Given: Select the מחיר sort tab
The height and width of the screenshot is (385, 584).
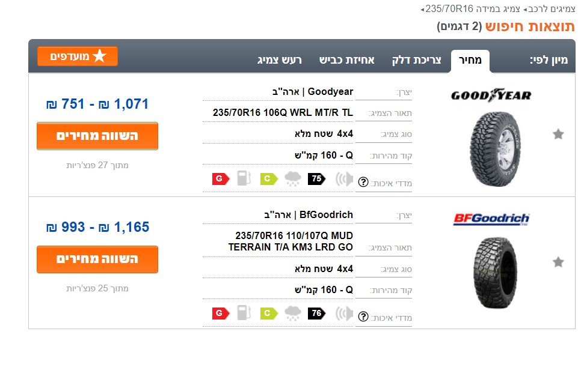Looking at the screenshot, I should coord(470,61).
